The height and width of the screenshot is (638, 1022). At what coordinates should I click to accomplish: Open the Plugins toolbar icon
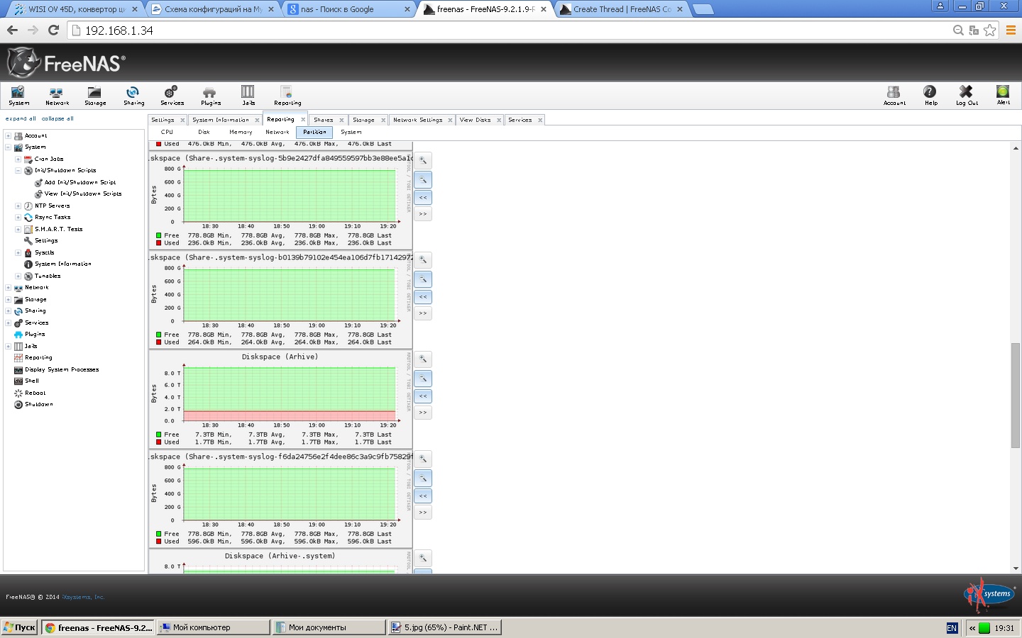click(x=210, y=96)
